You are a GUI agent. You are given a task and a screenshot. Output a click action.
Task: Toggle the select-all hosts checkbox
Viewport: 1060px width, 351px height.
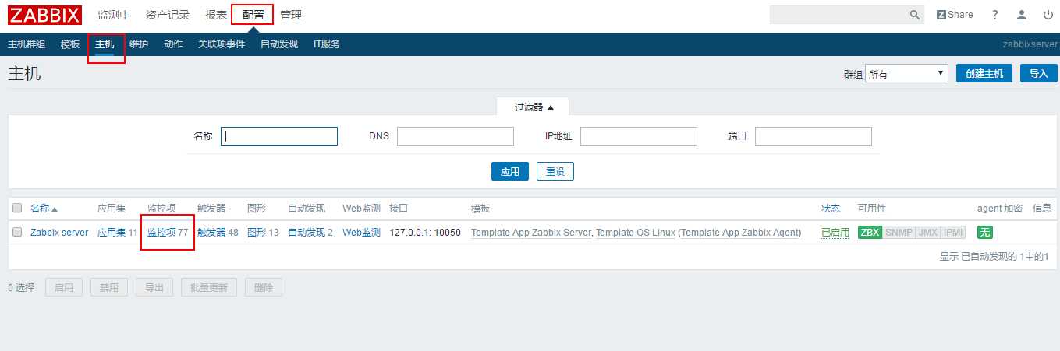pyautogui.click(x=17, y=208)
